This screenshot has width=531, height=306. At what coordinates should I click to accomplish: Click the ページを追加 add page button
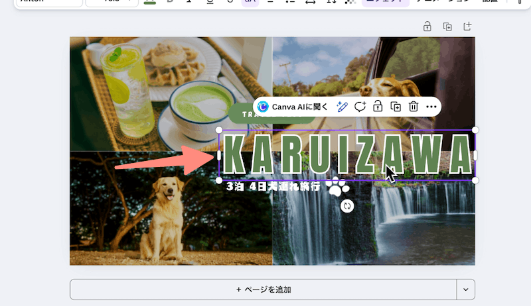click(263, 289)
